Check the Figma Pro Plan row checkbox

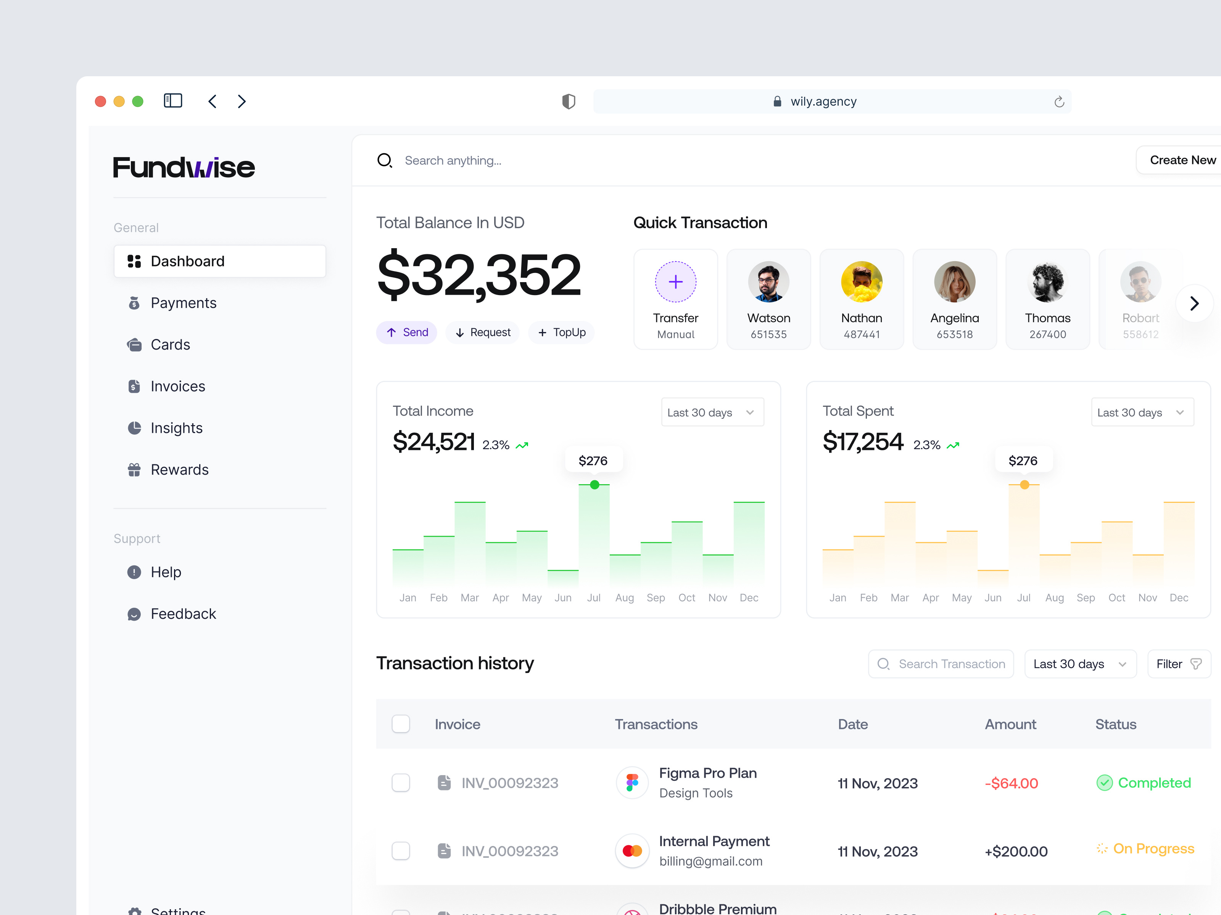401,782
